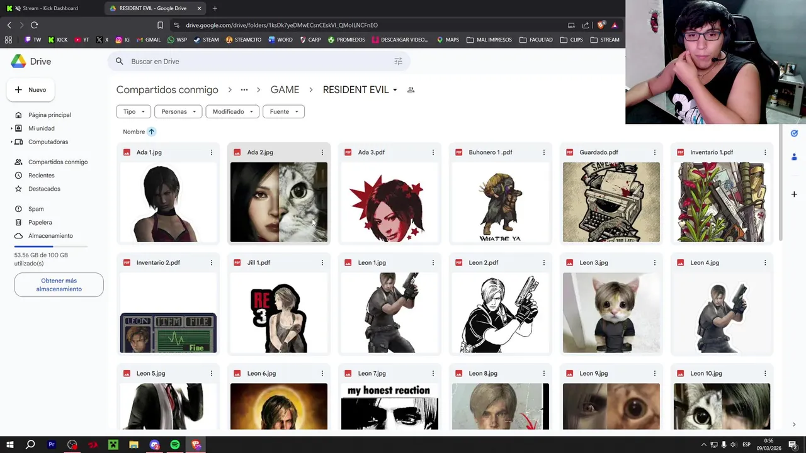The width and height of the screenshot is (806, 453).
Task: Open the more options menu for Leon 3.jpg
Action: [x=655, y=263]
